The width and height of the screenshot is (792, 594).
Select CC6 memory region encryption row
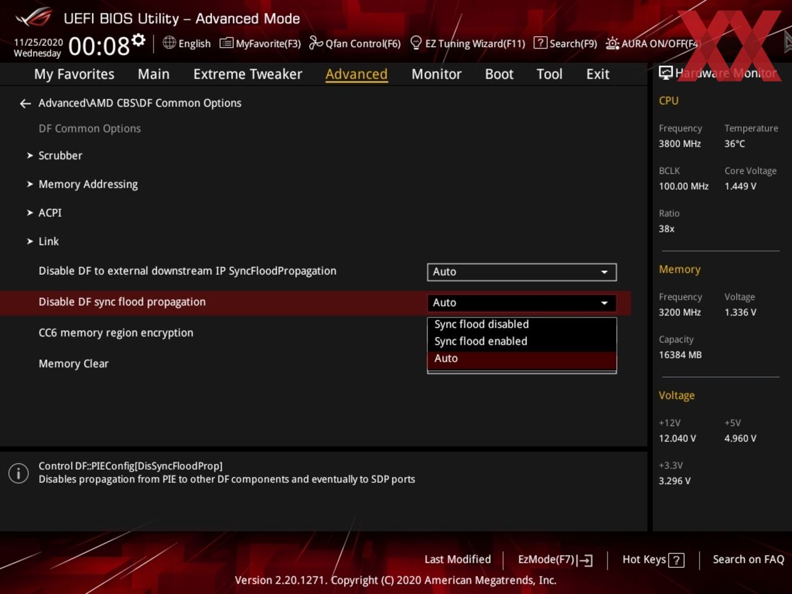(x=315, y=333)
